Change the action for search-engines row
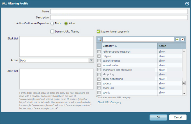The height and width of the screenshot is (124, 191). 162,61
